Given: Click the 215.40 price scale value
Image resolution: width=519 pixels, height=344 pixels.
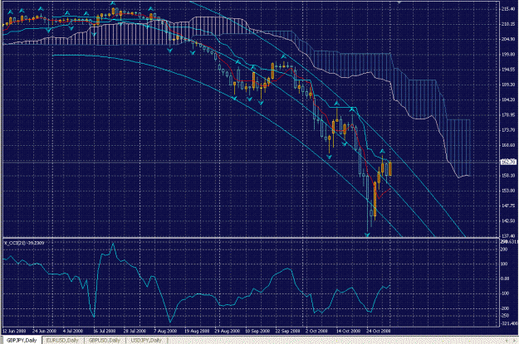Looking at the screenshot, I should pos(508,9).
